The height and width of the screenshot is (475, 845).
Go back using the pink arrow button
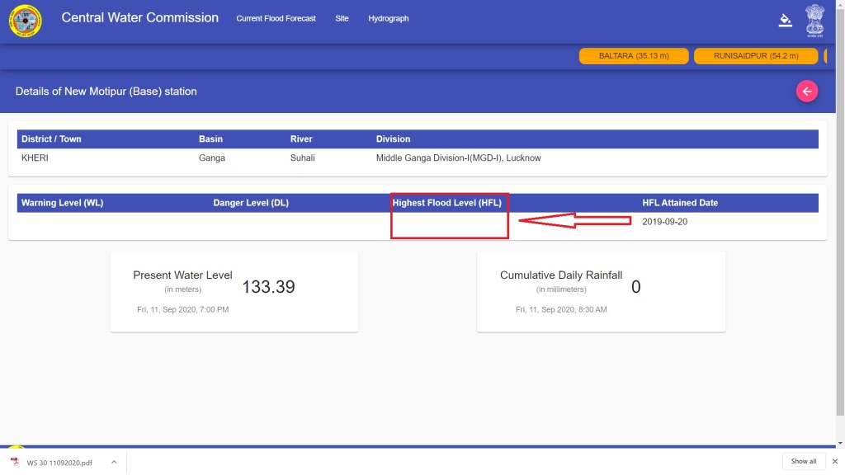[x=806, y=92]
